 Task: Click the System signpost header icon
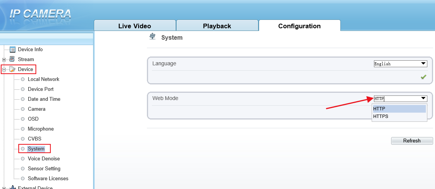153,37
